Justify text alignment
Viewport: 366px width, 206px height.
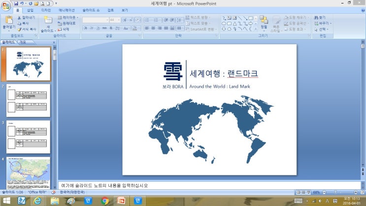pos(166,28)
